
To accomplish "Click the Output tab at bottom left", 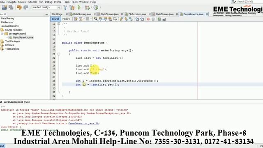I will tap(2, 146).
